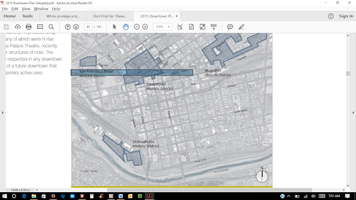The width and height of the screenshot is (356, 200).
Task: Click the horizontal scrollbar left arrow
Action: (37, 190)
